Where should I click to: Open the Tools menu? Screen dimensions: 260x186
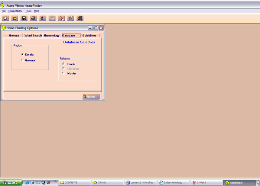[x=28, y=11]
